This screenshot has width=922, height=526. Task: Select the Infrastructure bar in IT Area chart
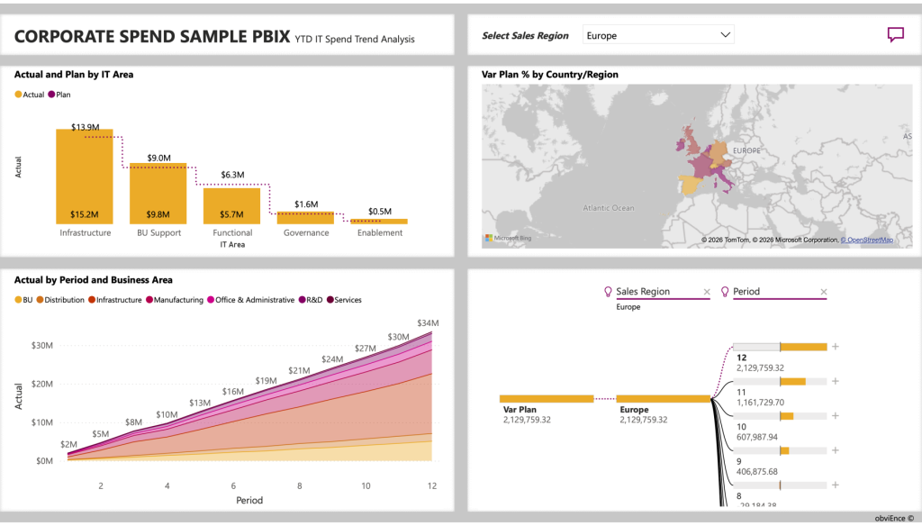[x=85, y=176]
